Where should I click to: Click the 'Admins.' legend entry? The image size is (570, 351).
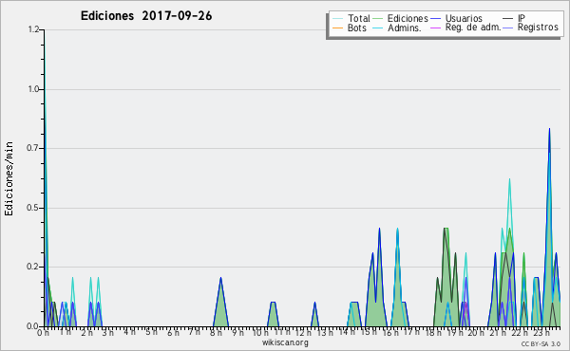click(x=397, y=28)
